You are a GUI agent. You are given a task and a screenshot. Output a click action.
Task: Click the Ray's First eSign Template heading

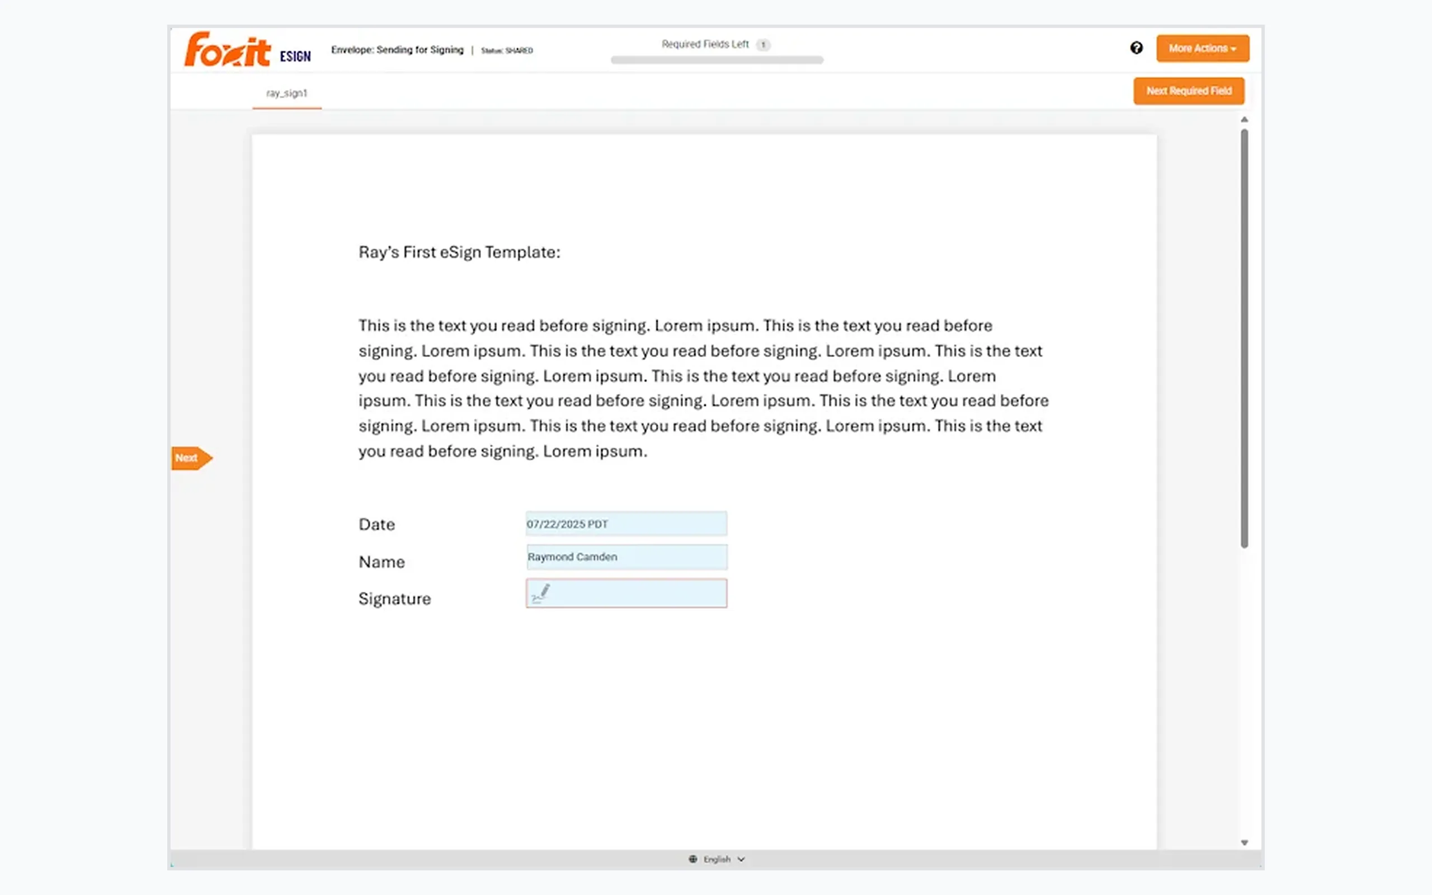point(459,252)
